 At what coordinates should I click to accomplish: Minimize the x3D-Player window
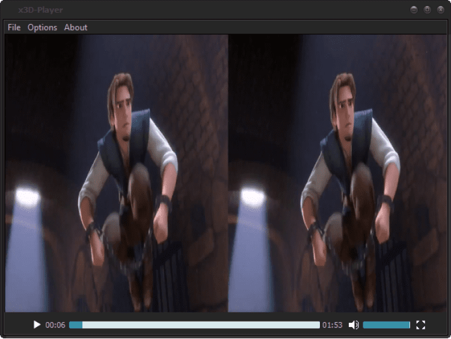[x=414, y=10]
